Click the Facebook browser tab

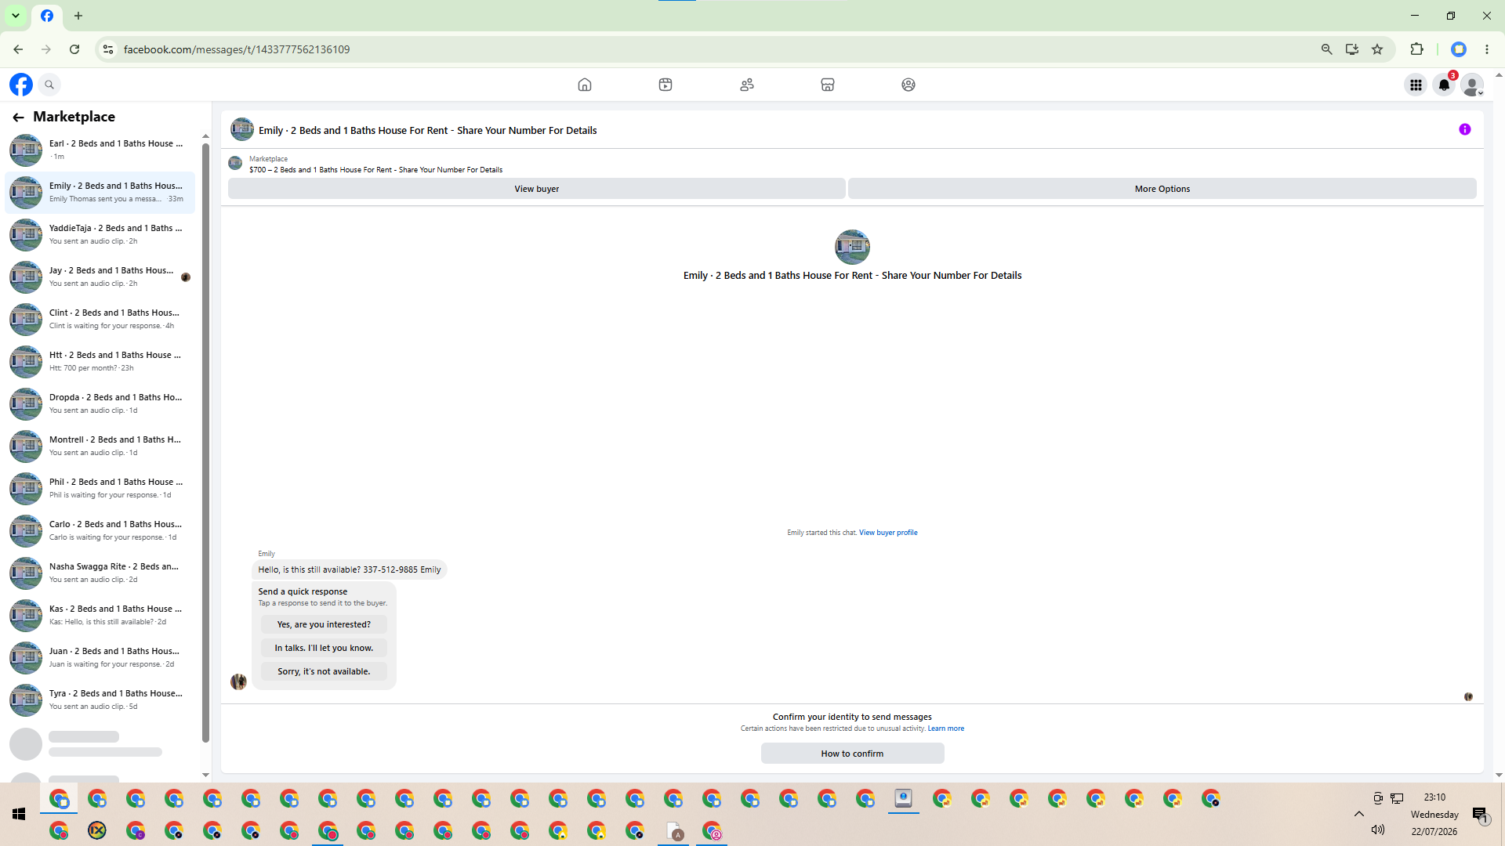pos(47,16)
